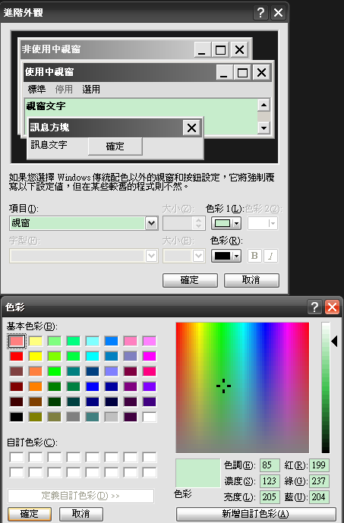Click the help question mark in 色彩 dialog
The image size is (344, 523).
click(x=314, y=307)
